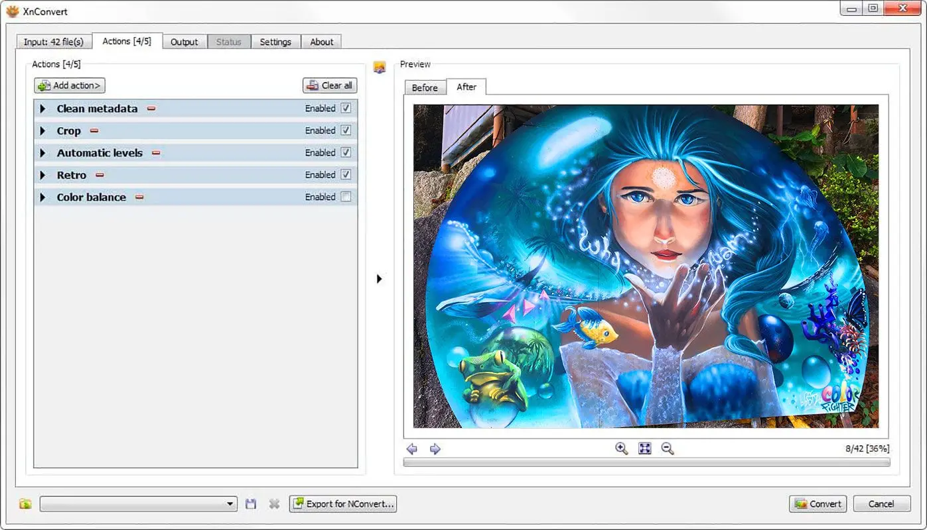
Task: Click the zoom in magnifier icon
Action: tap(621, 449)
